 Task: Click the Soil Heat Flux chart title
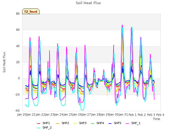88,3
